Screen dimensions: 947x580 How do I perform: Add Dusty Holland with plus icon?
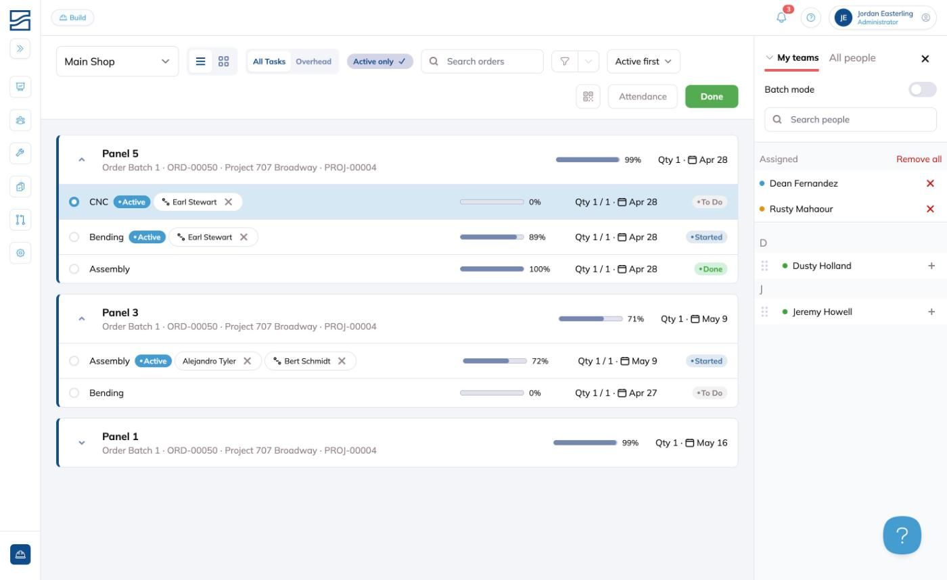pyautogui.click(x=931, y=266)
